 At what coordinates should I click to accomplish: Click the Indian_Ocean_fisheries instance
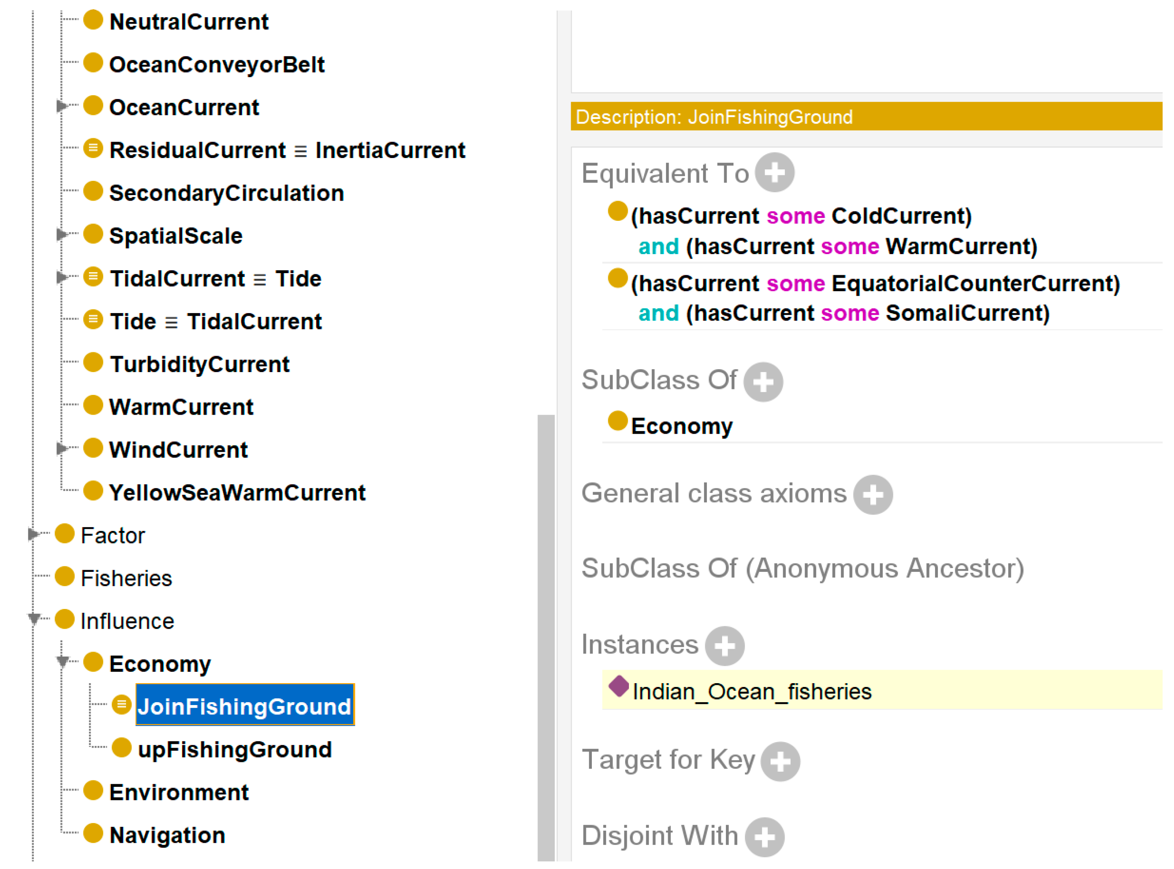pyautogui.click(x=752, y=691)
